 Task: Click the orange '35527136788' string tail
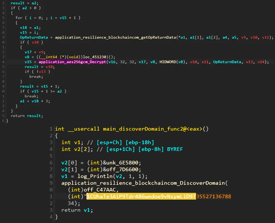(214, 196)
